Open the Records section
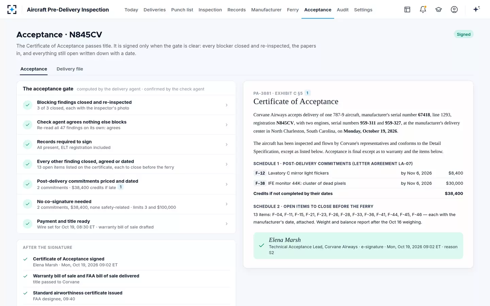The image size is (490, 306). point(236,10)
